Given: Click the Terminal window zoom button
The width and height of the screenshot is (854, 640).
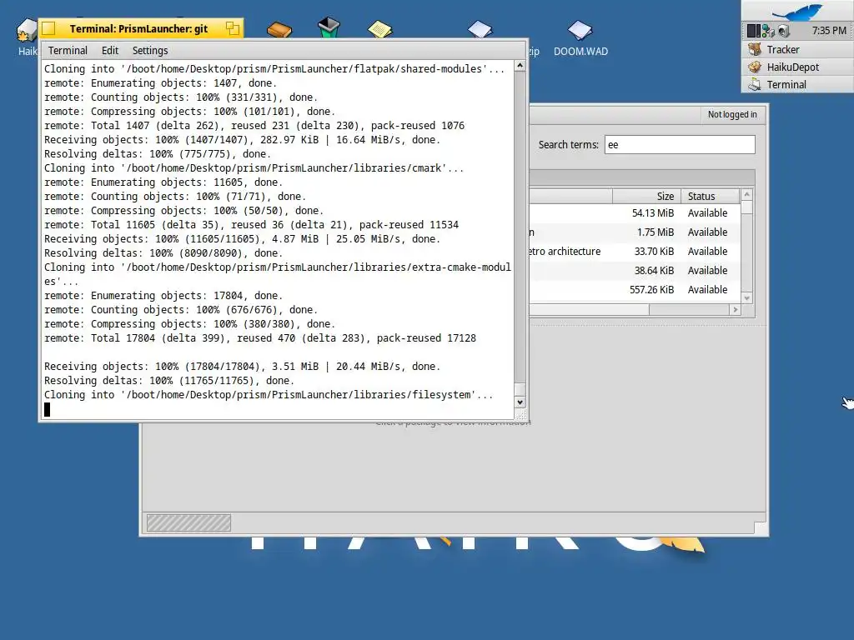Looking at the screenshot, I should pos(233,28).
